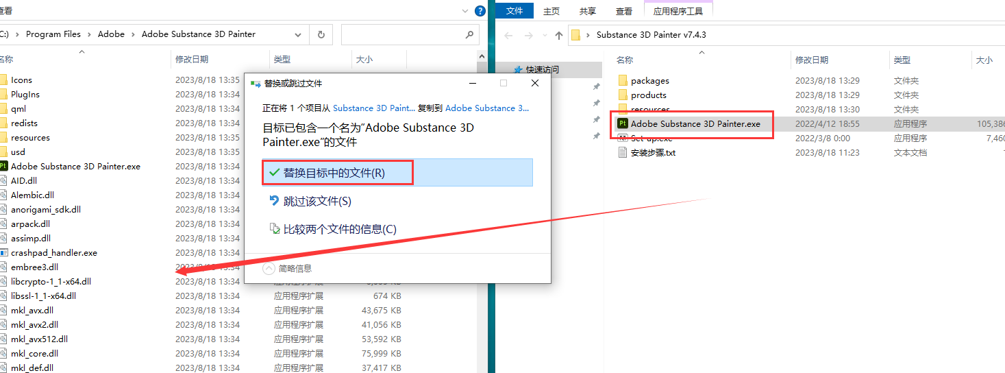Image resolution: width=1005 pixels, height=373 pixels.
Task: Expand the chevron before Program Files in the breadcrumb
Action: (17, 34)
